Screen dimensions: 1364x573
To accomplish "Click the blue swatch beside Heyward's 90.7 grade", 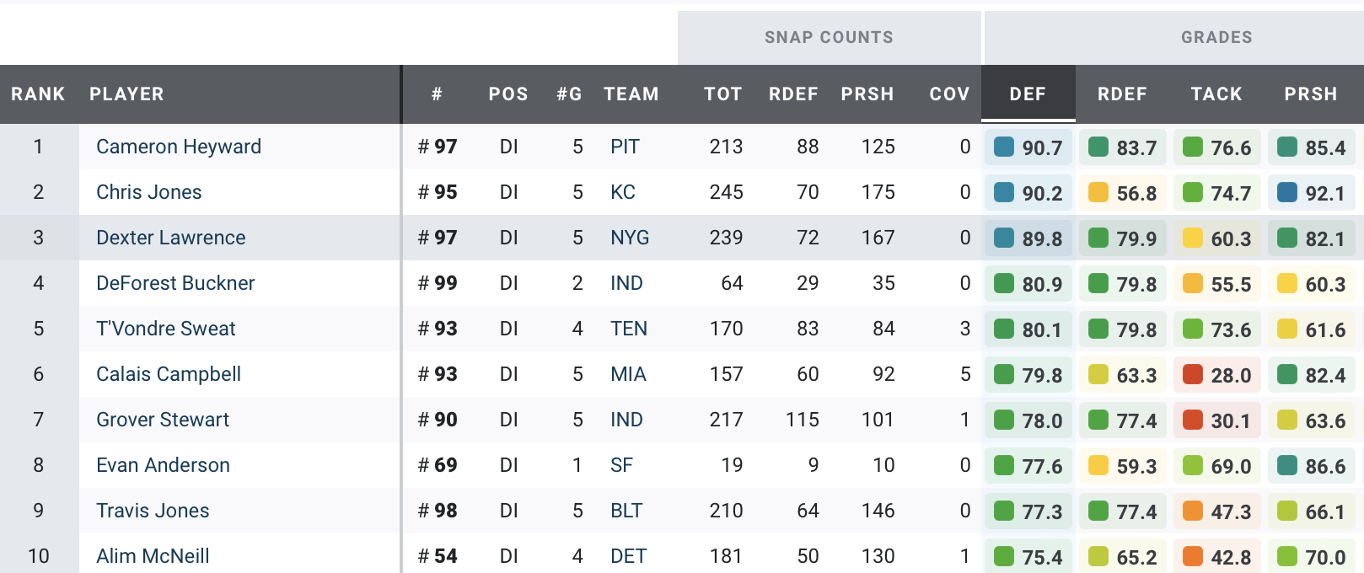I will click(x=1004, y=147).
